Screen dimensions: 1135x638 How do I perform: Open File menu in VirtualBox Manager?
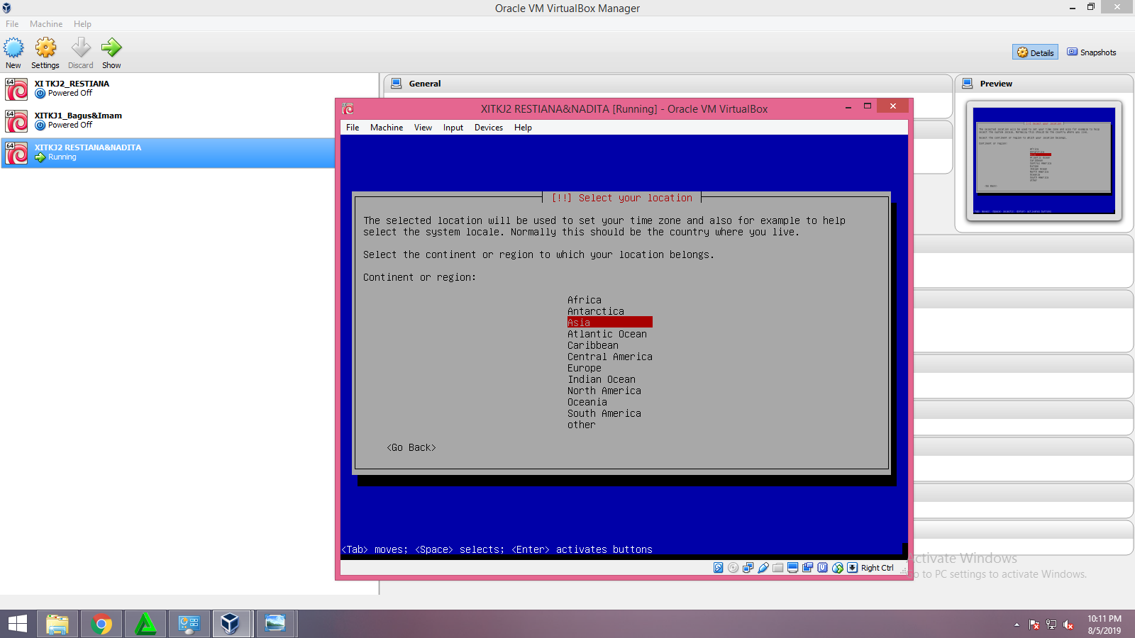click(12, 24)
